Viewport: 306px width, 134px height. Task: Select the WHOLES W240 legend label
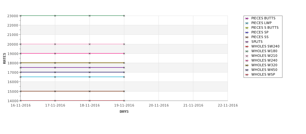coord(264,60)
